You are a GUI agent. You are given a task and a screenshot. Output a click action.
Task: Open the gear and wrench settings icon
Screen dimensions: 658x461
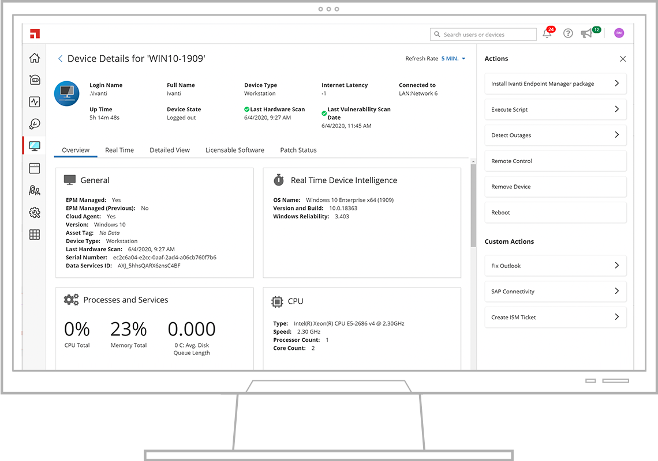(x=35, y=213)
